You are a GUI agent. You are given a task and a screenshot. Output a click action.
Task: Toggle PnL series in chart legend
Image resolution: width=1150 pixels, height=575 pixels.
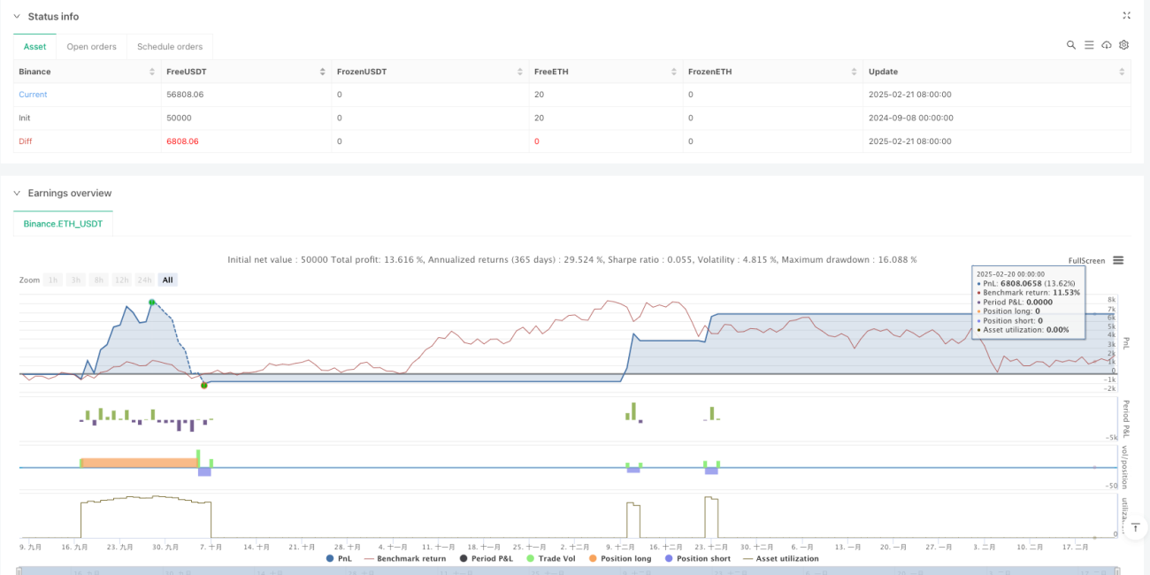pyautogui.click(x=338, y=558)
